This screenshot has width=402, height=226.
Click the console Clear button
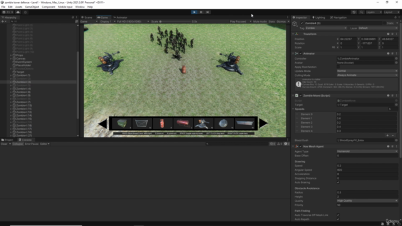pos(4,144)
